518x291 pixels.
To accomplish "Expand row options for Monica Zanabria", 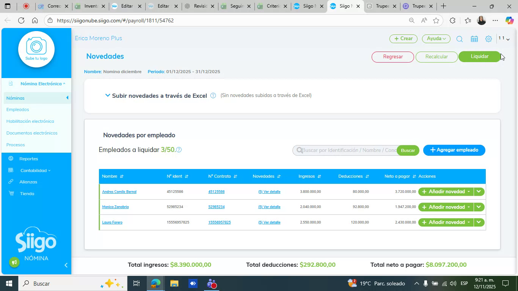I will (x=479, y=207).
